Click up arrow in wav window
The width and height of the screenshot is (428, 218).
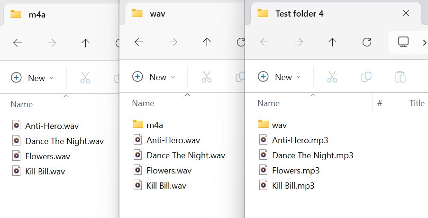pos(207,42)
